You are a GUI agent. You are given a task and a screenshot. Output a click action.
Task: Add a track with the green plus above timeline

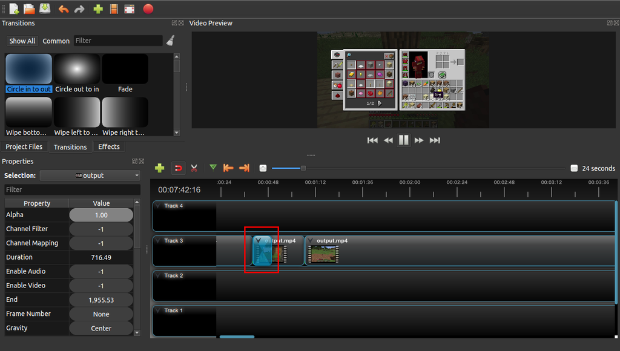pyautogui.click(x=160, y=168)
